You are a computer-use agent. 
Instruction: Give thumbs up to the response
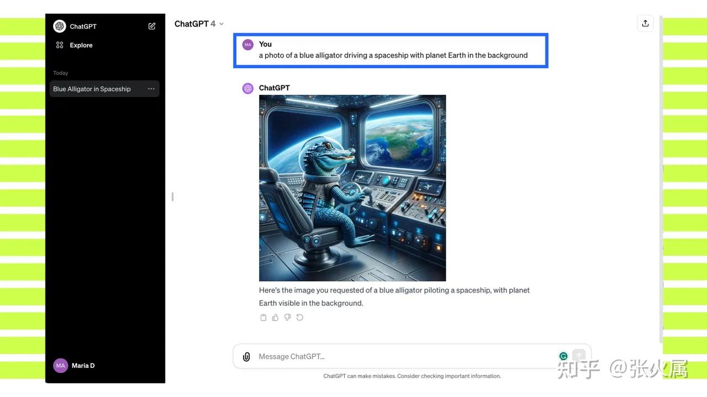[276, 318]
